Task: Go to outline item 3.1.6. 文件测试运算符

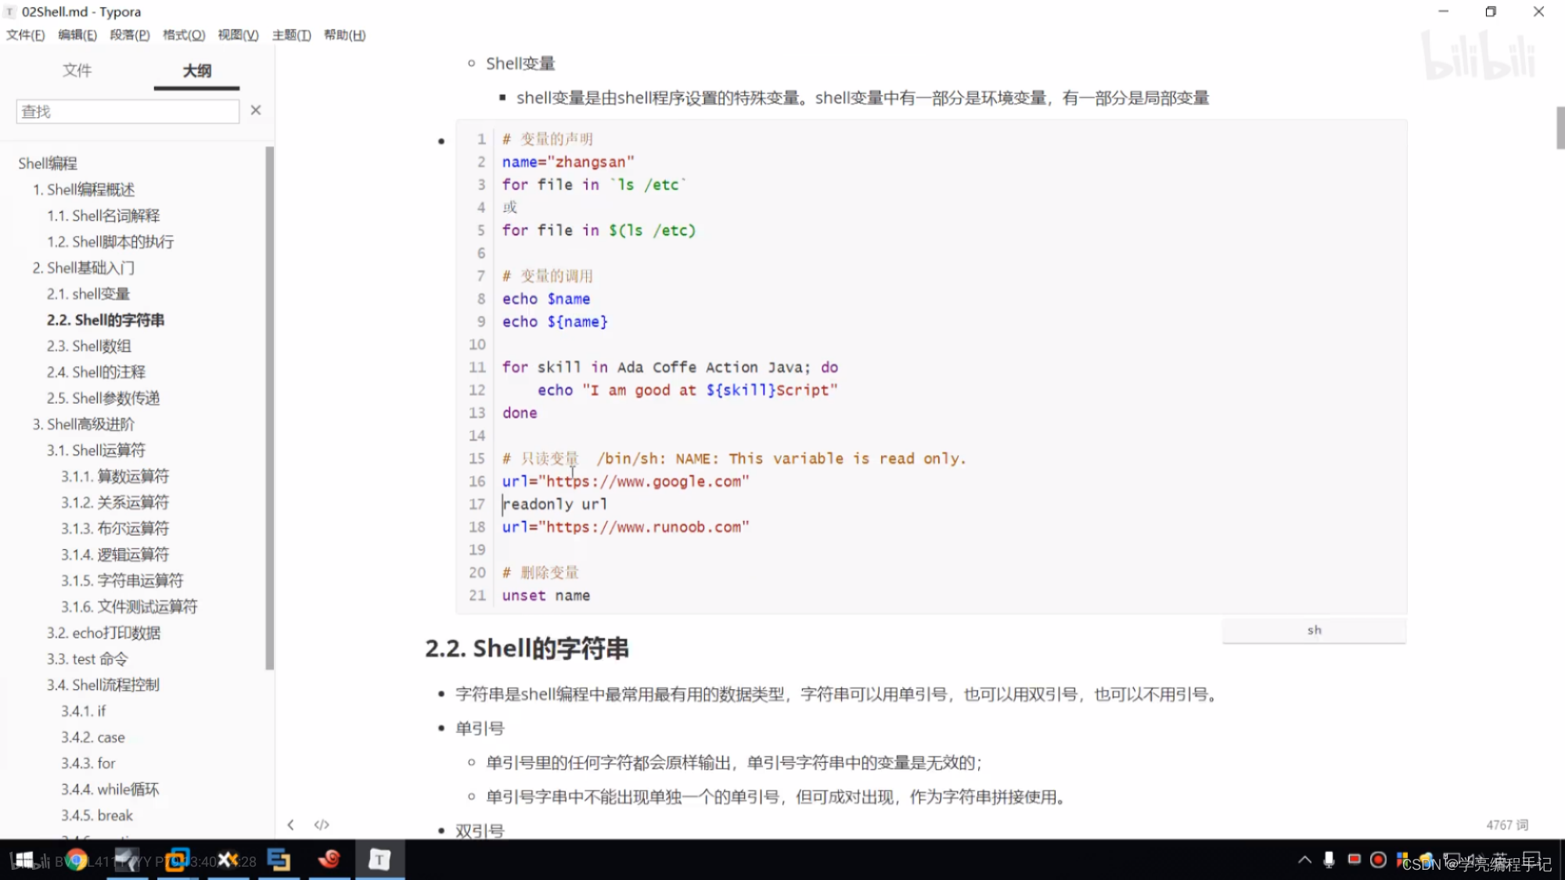Action: coord(129,606)
